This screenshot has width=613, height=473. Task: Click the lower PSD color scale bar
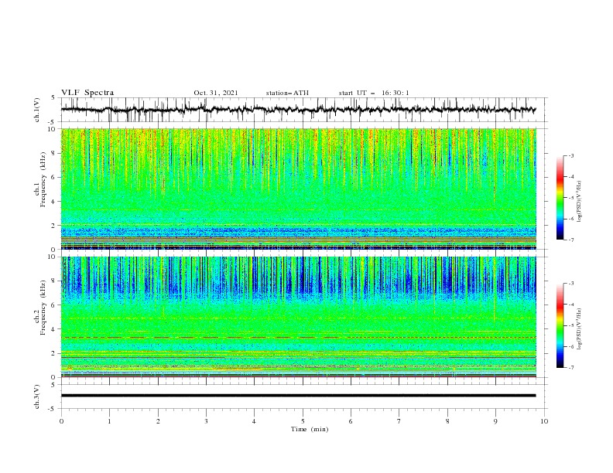560,325
